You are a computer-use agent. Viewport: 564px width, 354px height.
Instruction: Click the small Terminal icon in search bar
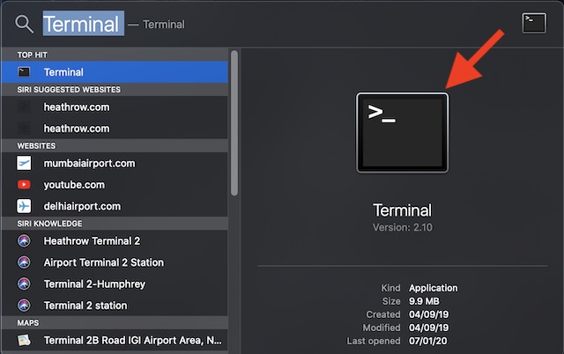click(534, 23)
